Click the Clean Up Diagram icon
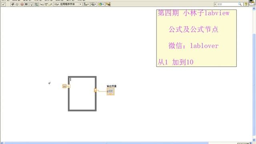The image size is (256, 144). 108,4
